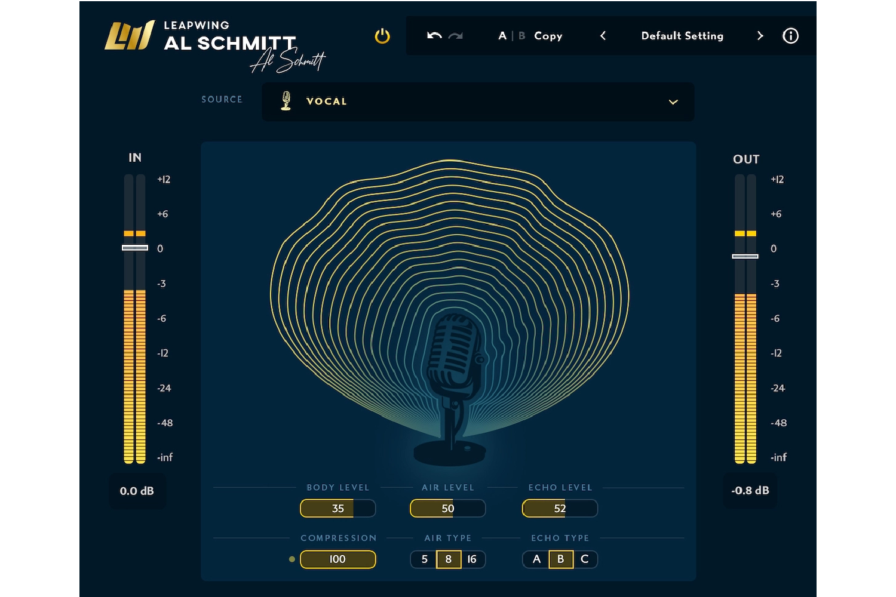This screenshot has width=896, height=597.
Task: Select the B preset slot
Action: click(x=521, y=36)
